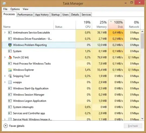Click the Windows Session Manager icon
The height and width of the screenshot is (133, 146).
click(x=10, y=95)
